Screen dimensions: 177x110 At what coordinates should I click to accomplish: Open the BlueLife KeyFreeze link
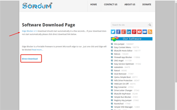[122, 94]
